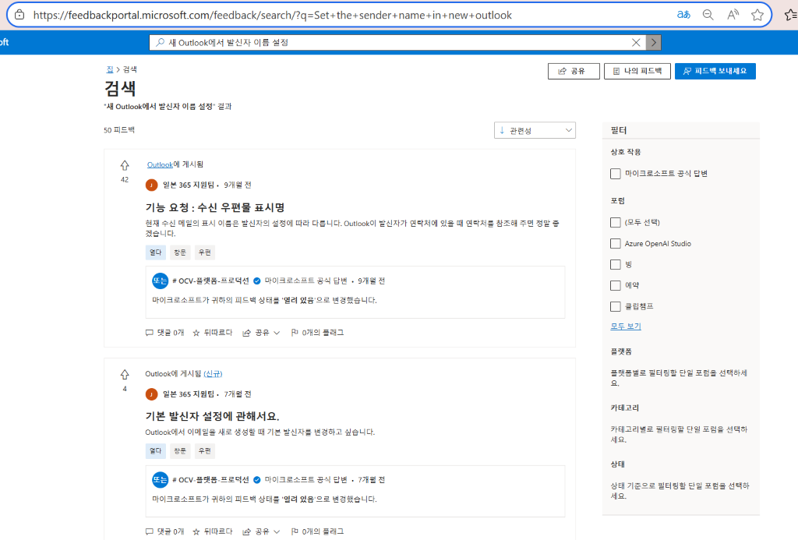Click the blue 피드백 보내세요 button
This screenshot has height=540, width=798.
pos(715,71)
